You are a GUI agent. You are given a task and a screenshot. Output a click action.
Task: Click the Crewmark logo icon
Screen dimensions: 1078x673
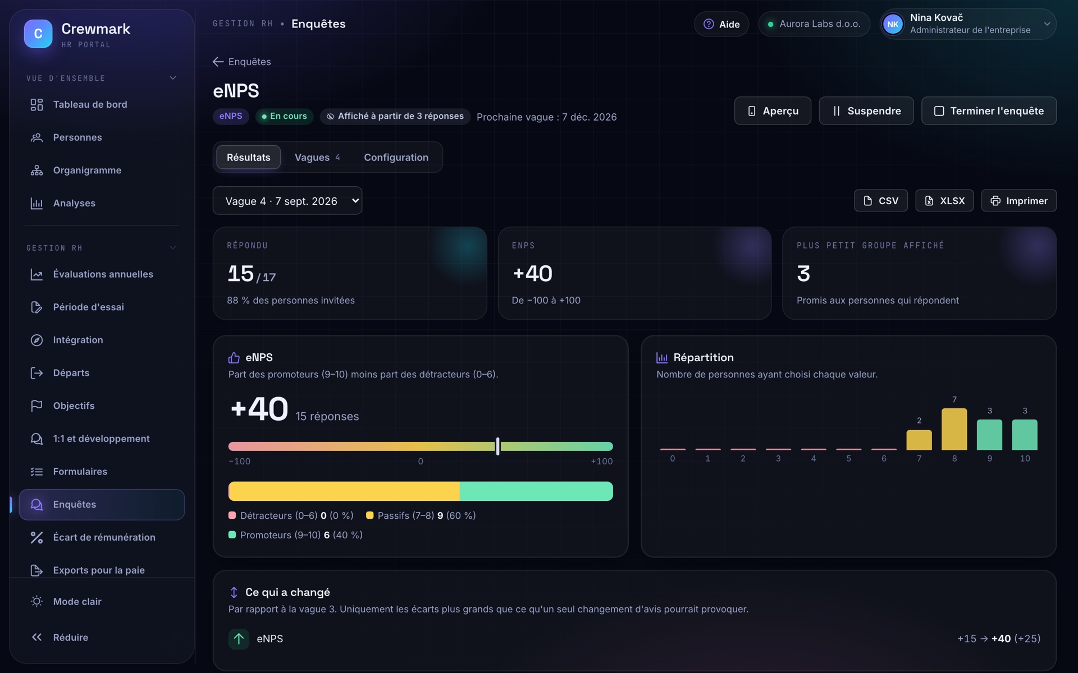pyautogui.click(x=38, y=34)
